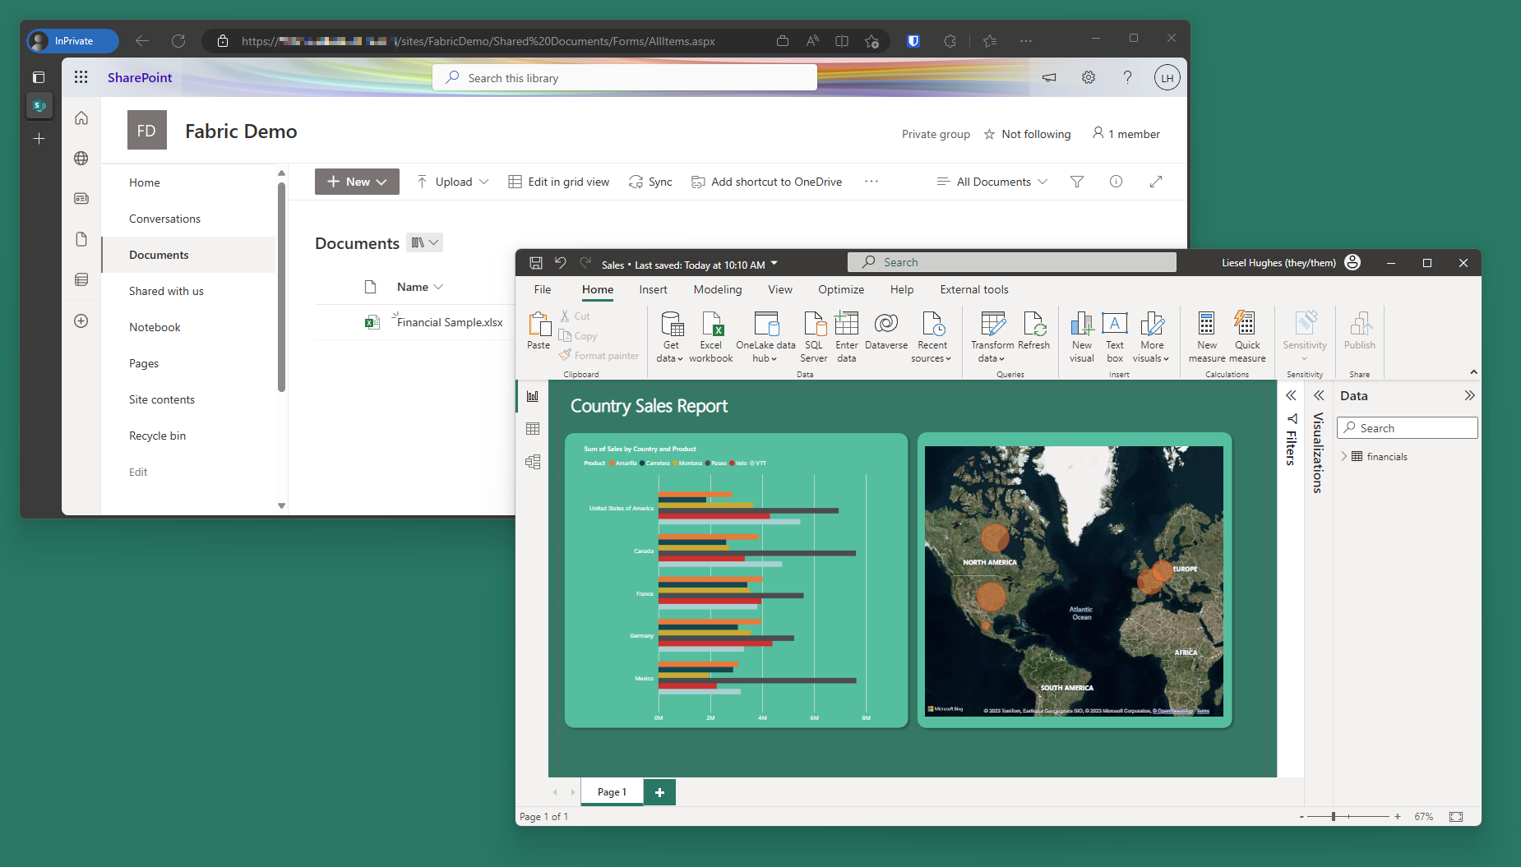Open Recycle bin in SharePoint nav
The height and width of the screenshot is (867, 1521).
point(157,436)
